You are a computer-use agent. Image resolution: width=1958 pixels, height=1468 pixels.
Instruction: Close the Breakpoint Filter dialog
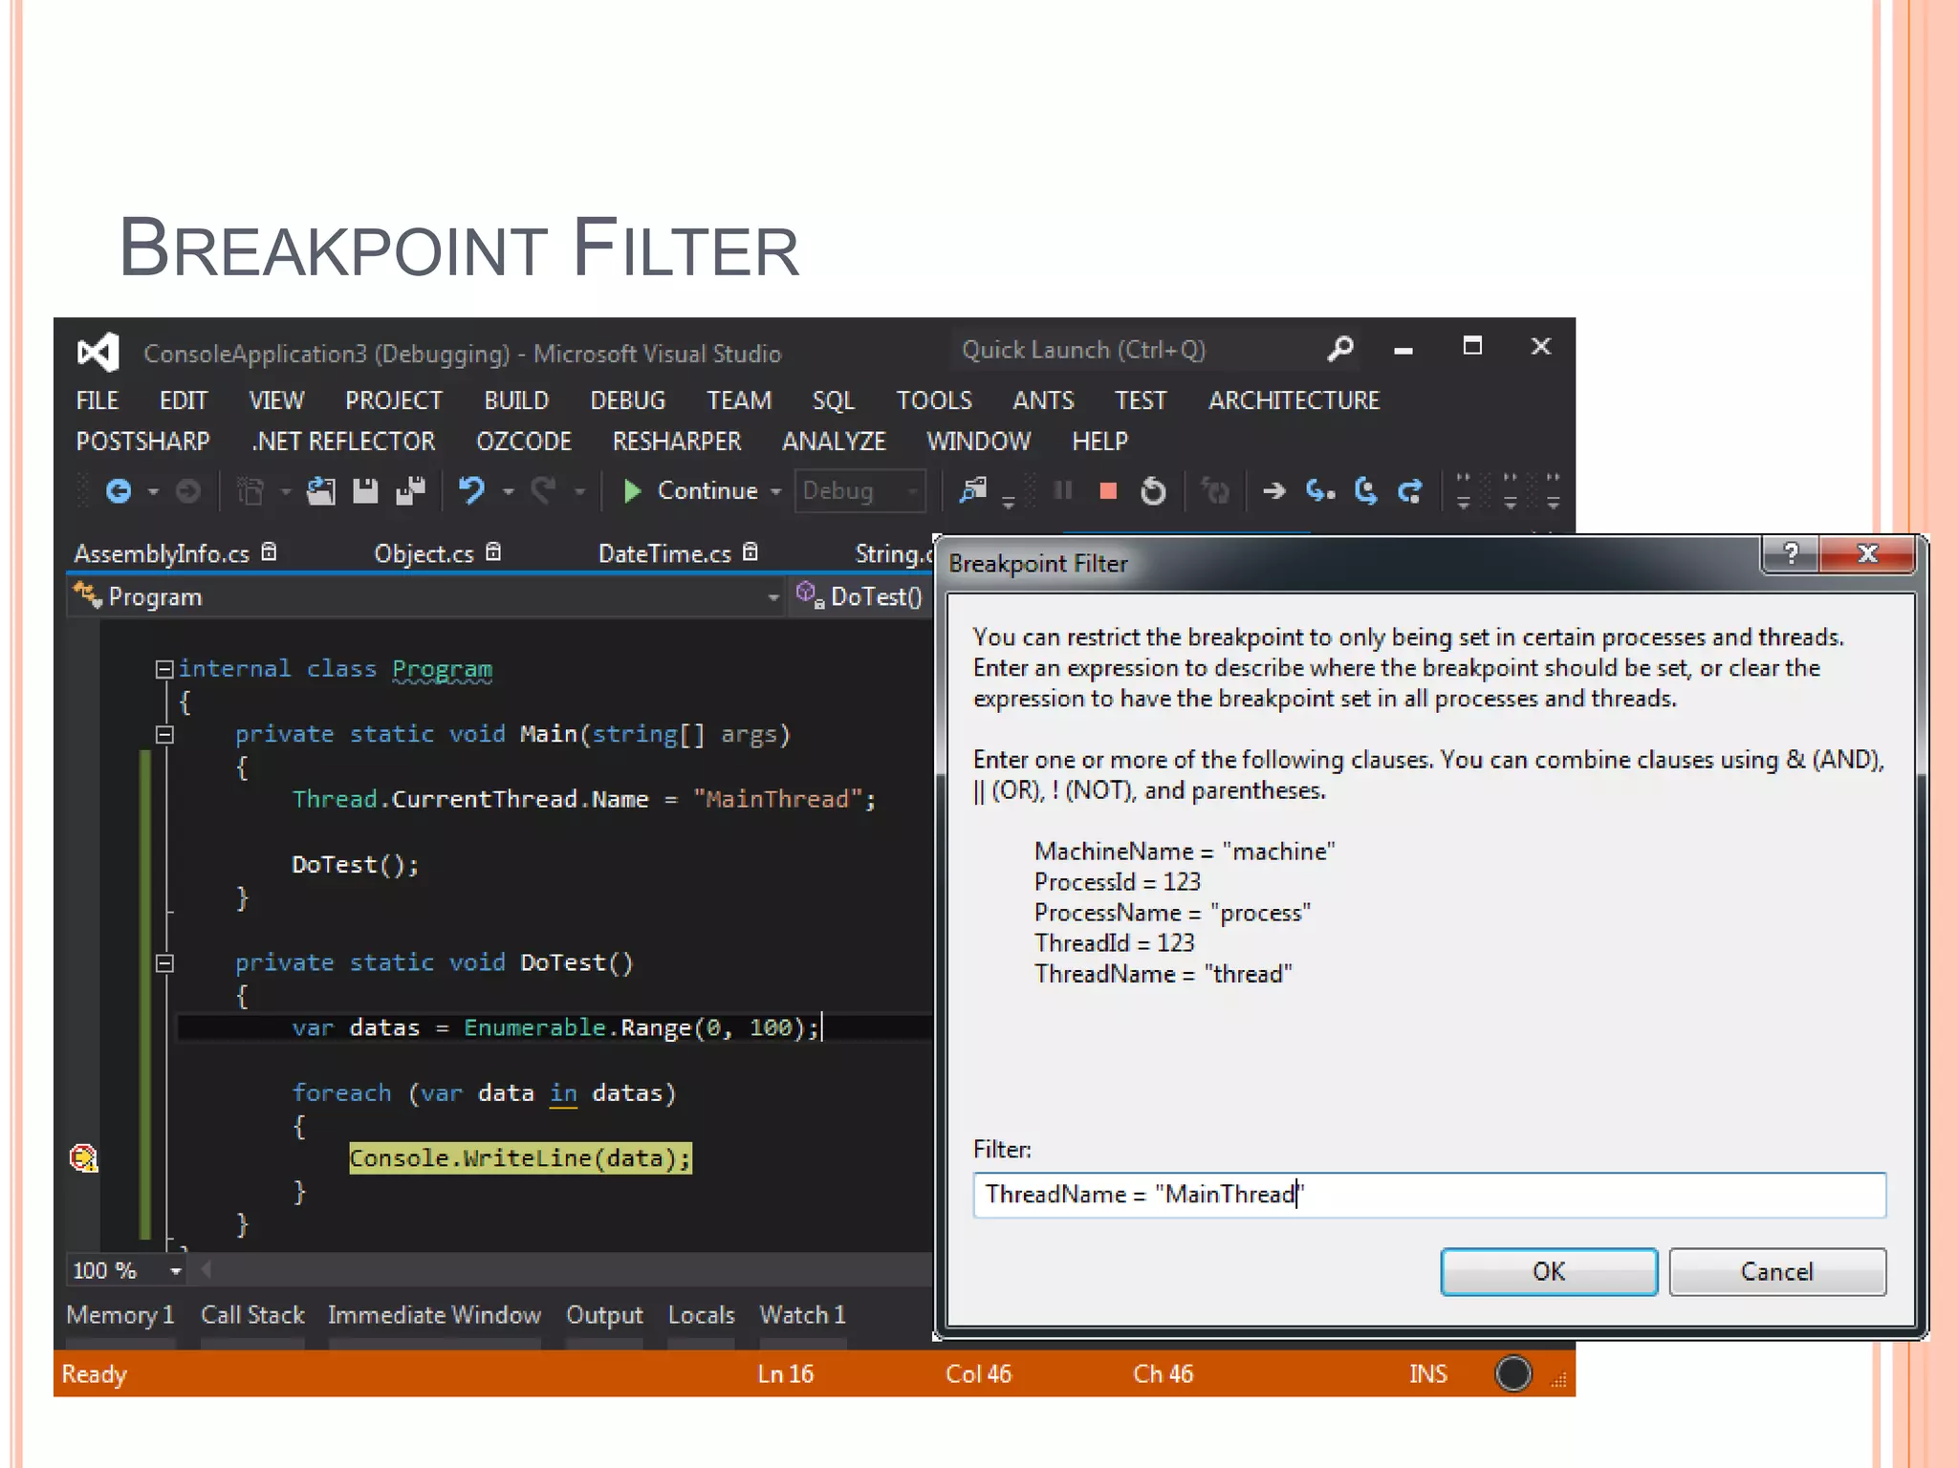1867,553
